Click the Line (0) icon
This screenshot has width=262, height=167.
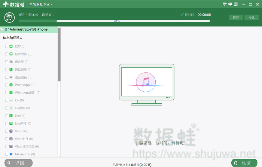tap(11, 116)
